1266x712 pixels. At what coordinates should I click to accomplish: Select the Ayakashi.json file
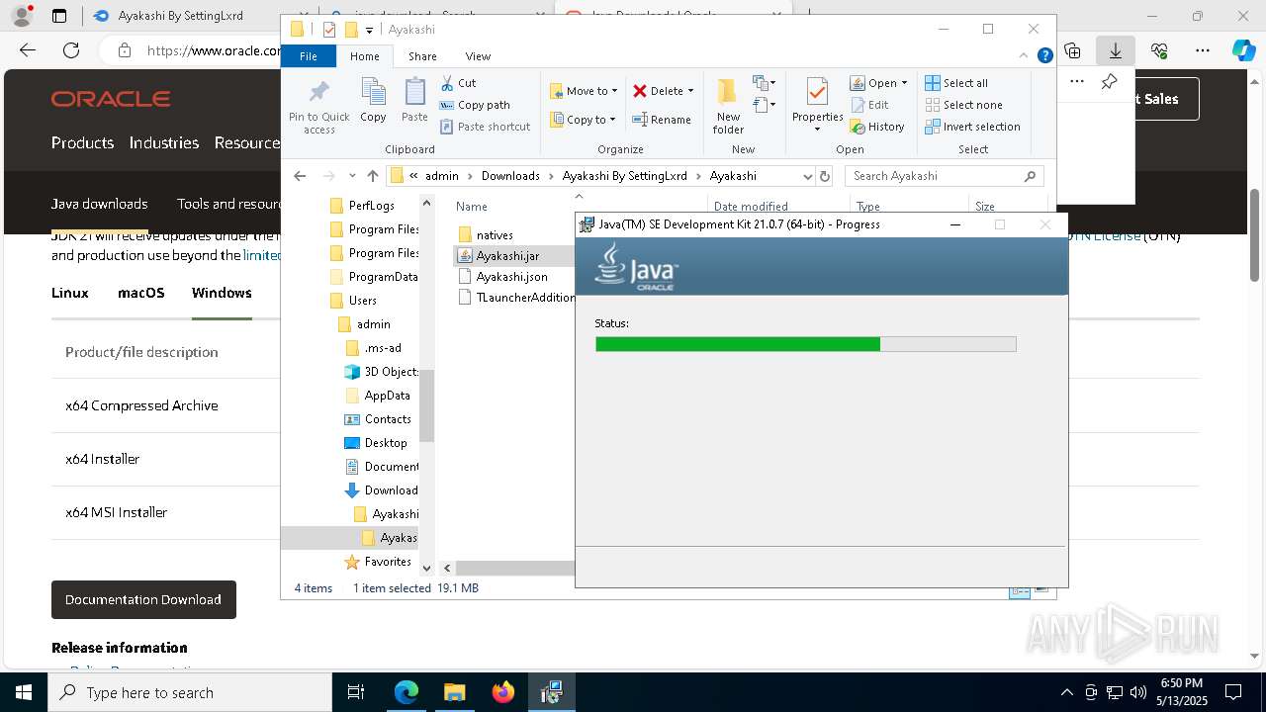click(x=511, y=277)
